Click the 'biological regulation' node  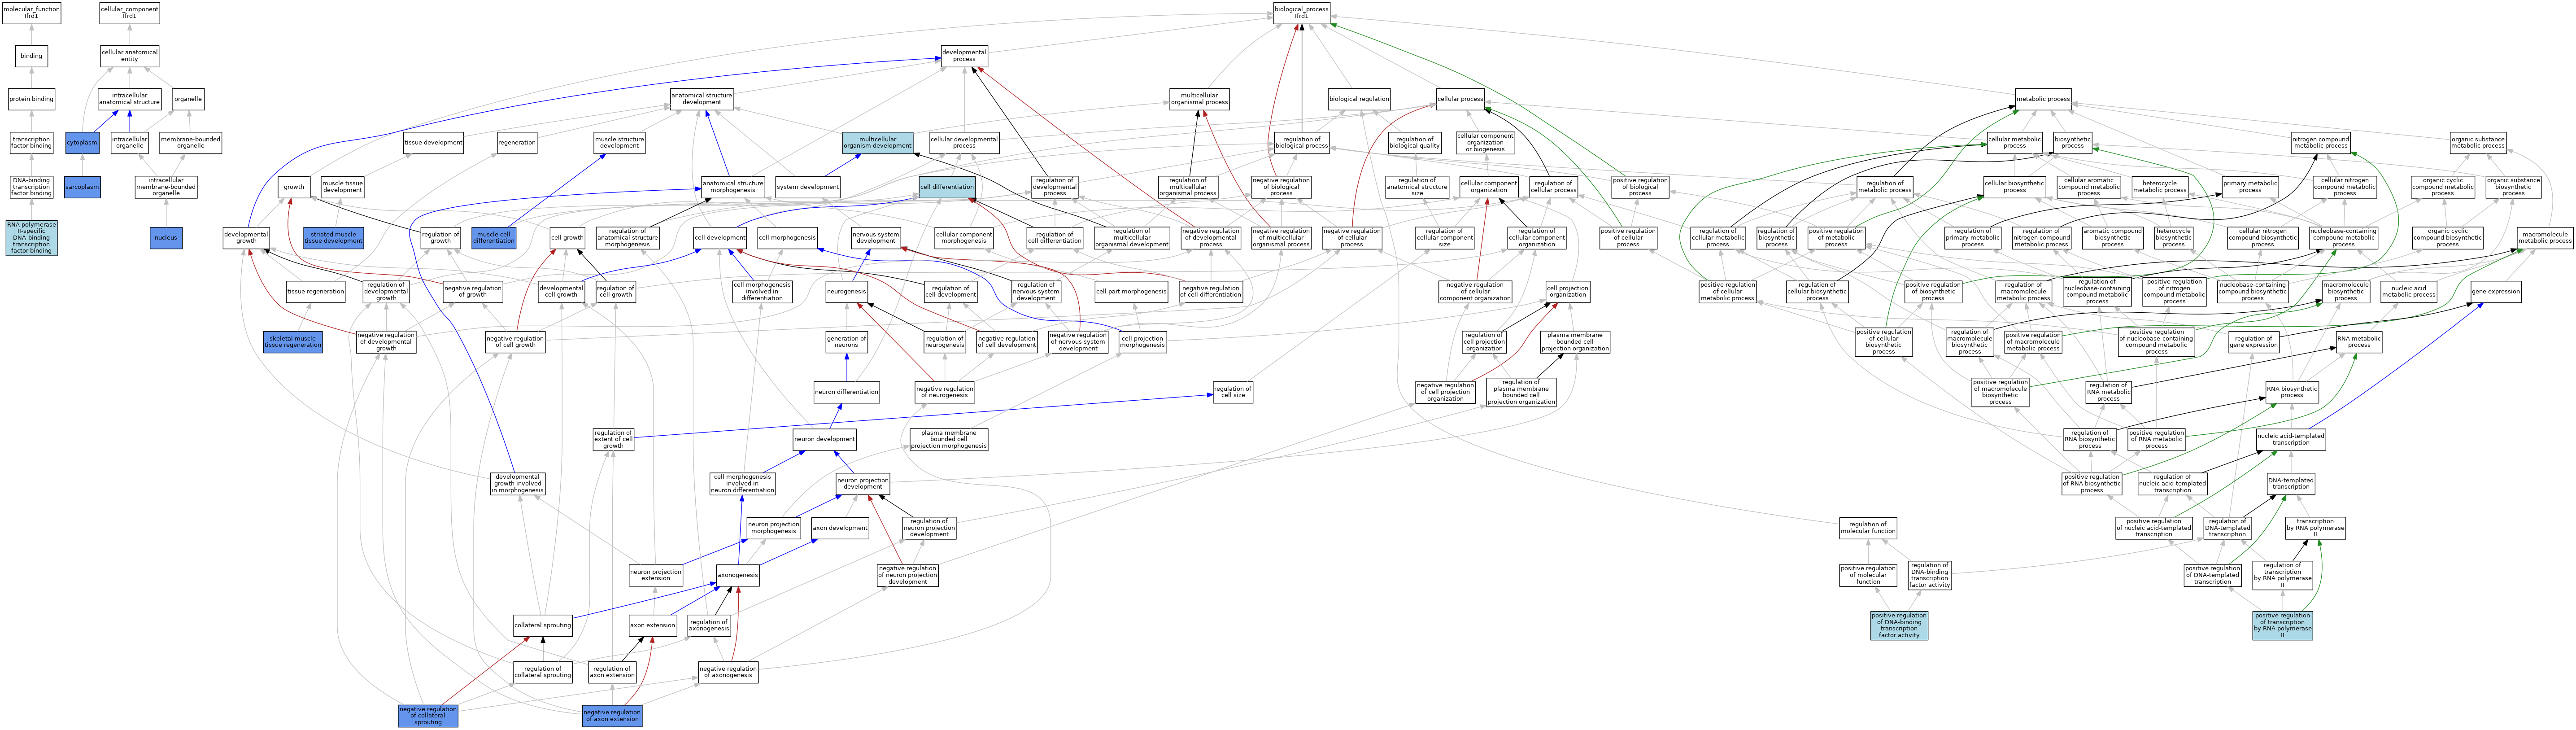[1359, 99]
